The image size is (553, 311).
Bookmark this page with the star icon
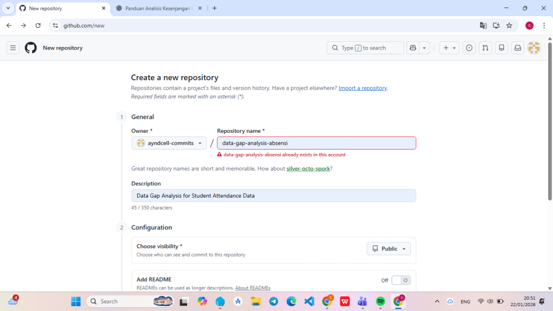509,25
